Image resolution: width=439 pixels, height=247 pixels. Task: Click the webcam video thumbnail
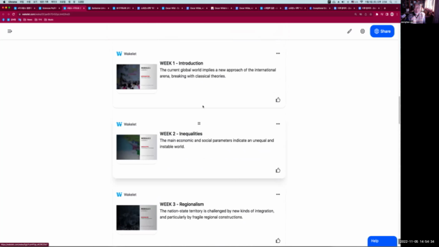[x=420, y=12]
